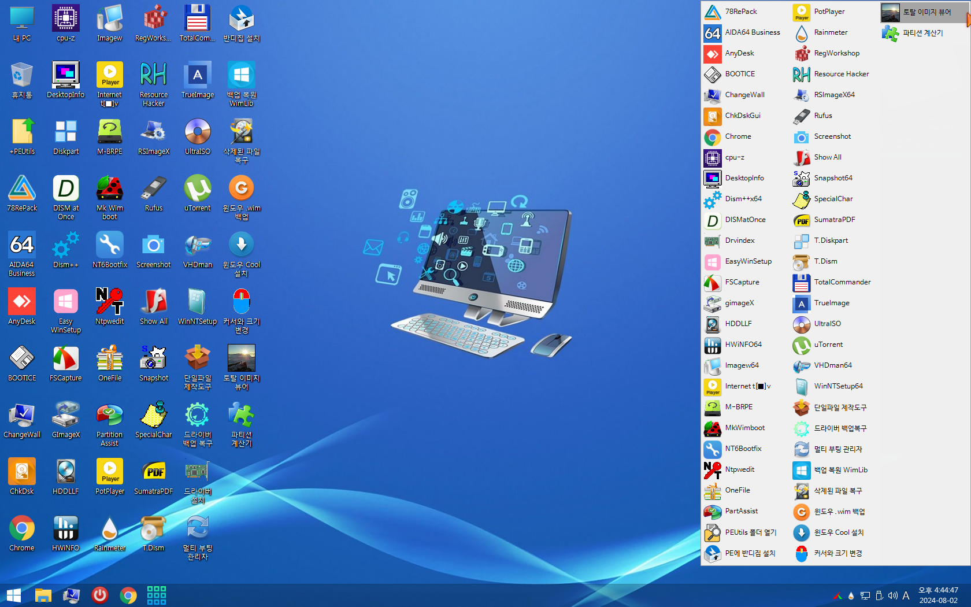The image size is (971, 607).
Task: Toggle the IME language indicator A
Action: pyautogui.click(x=906, y=595)
